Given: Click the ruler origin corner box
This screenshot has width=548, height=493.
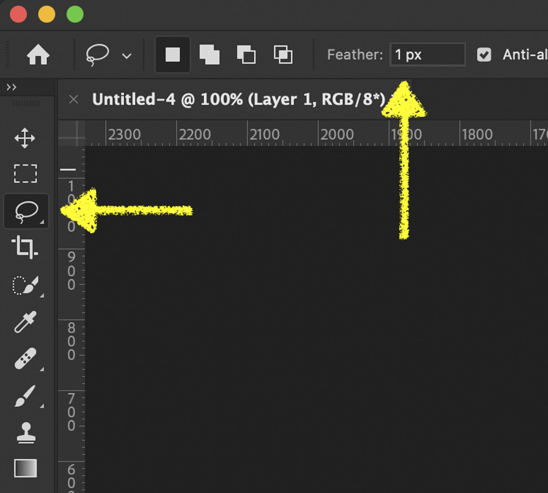Looking at the screenshot, I should point(72,133).
